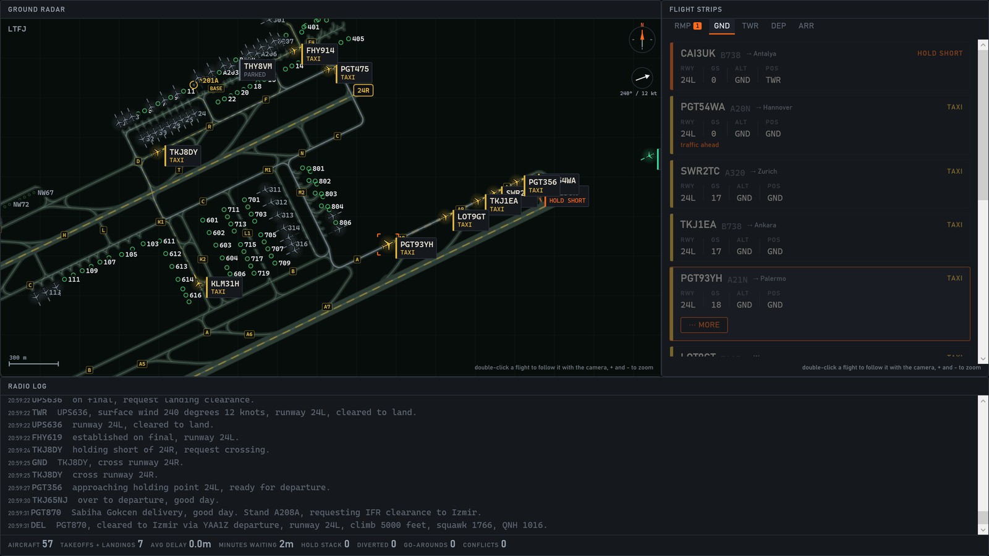This screenshot has width=989, height=556.
Task: Select the SWR2TC flight strip
Action: point(820,184)
